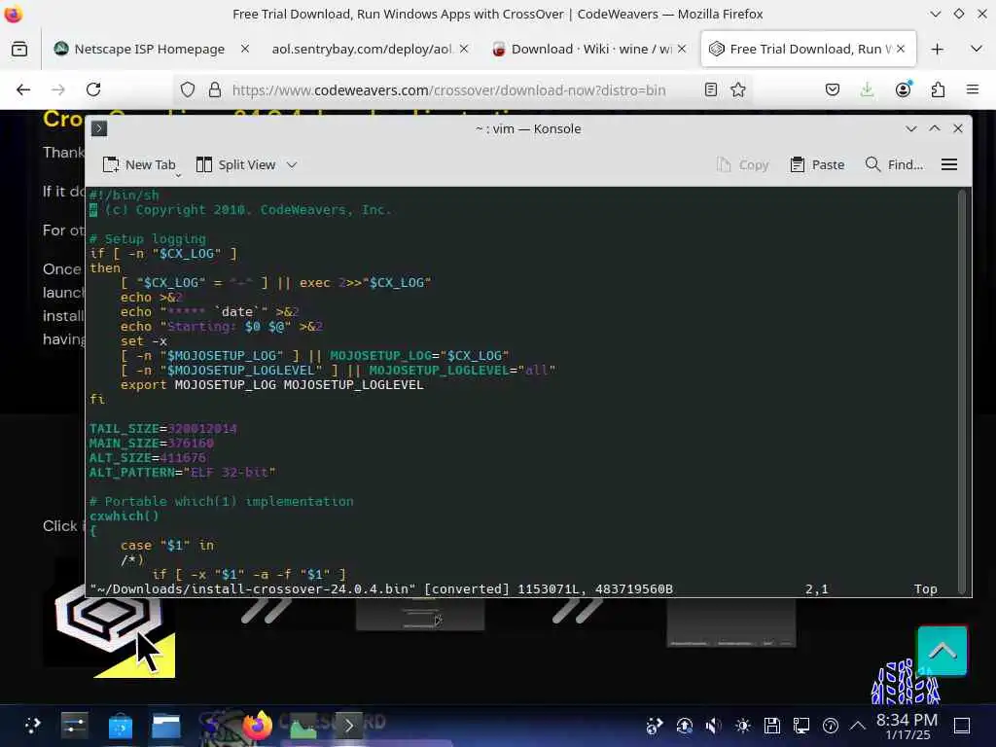Click Konsole vertical scrollbar
This screenshot has height=747, width=996.
tap(961, 391)
